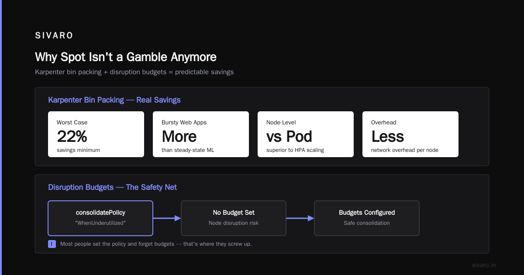Select the Budgets Configured box
The image size is (524, 275).
click(x=367, y=218)
